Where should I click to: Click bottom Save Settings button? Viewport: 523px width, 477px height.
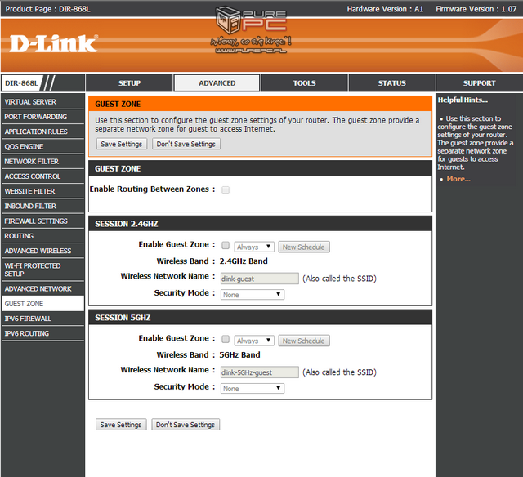click(x=121, y=425)
